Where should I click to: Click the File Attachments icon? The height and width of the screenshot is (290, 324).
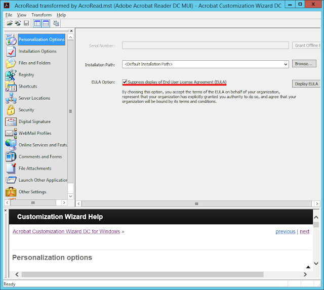(x=11, y=169)
